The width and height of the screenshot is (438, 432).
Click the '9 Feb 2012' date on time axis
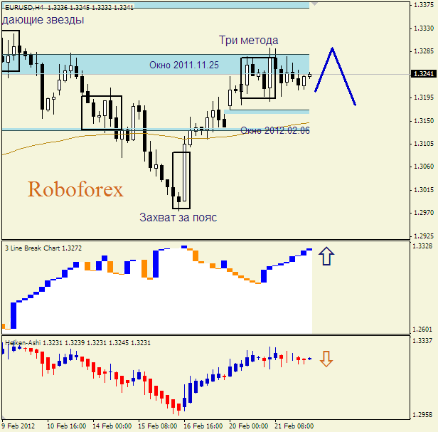(17, 426)
